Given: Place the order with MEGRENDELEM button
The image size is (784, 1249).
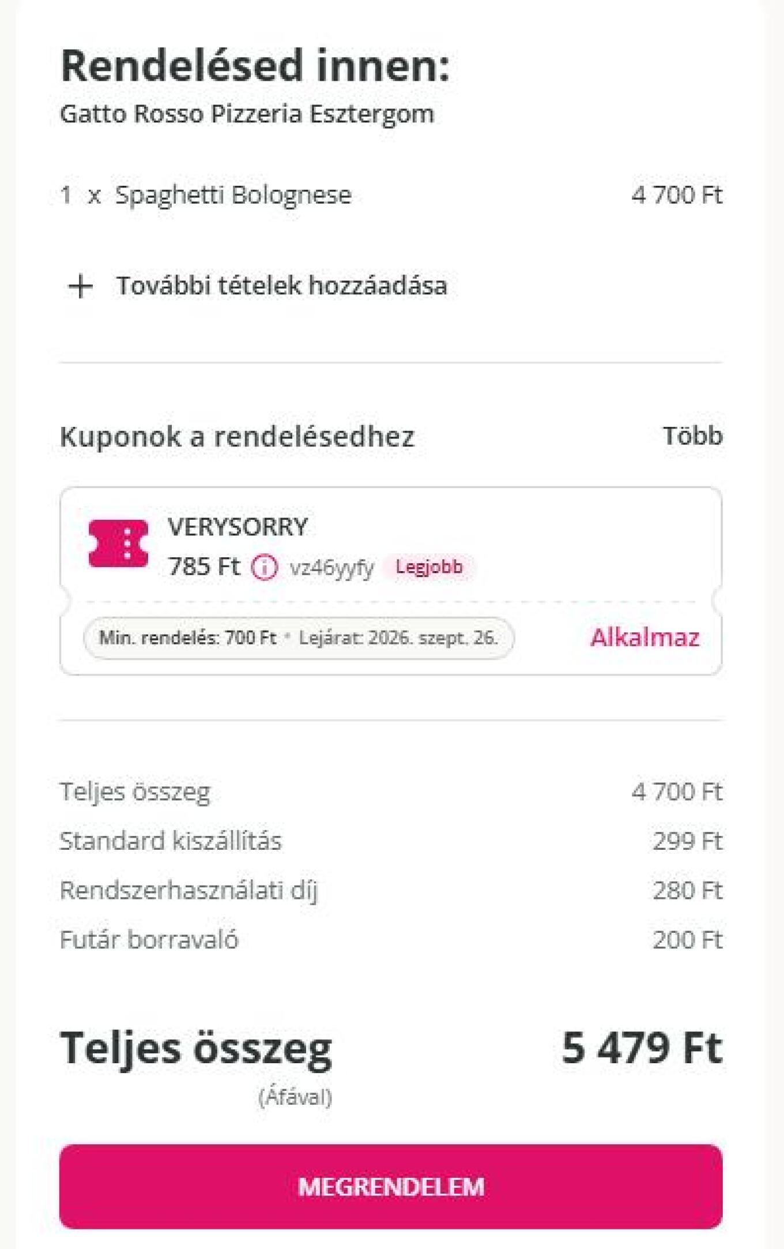Looking at the screenshot, I should [391, 1187].
